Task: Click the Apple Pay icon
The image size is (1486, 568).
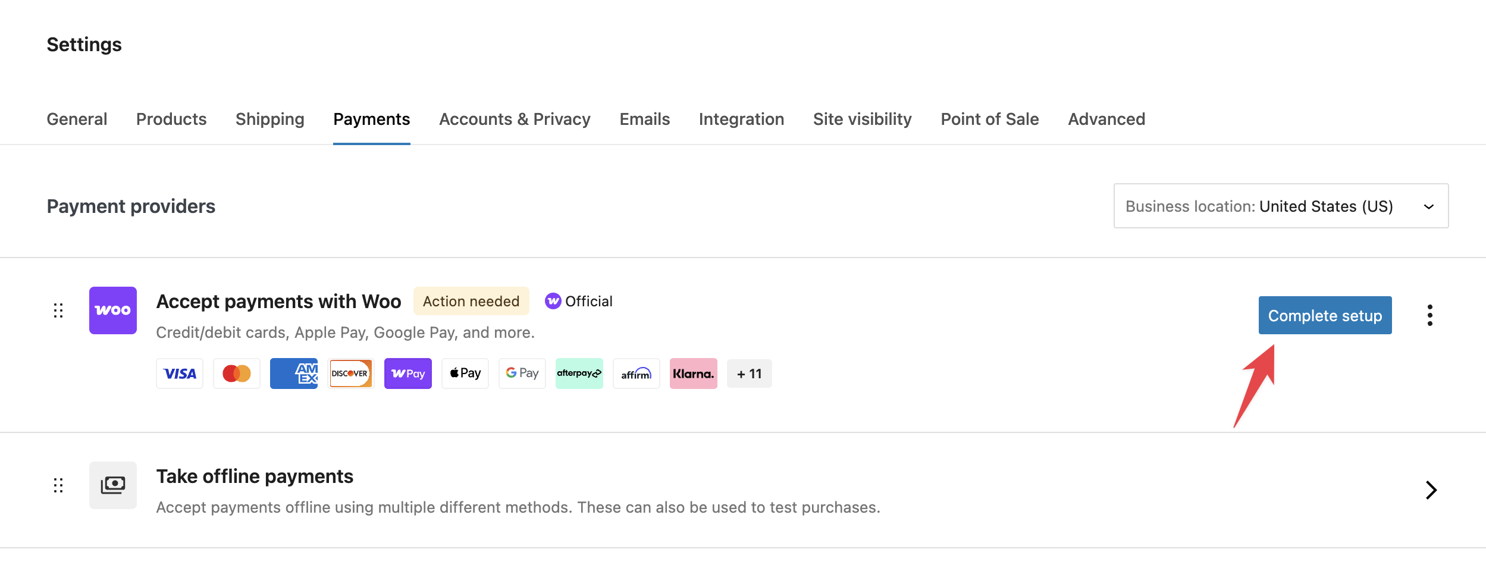Action: tap(465, 374)
